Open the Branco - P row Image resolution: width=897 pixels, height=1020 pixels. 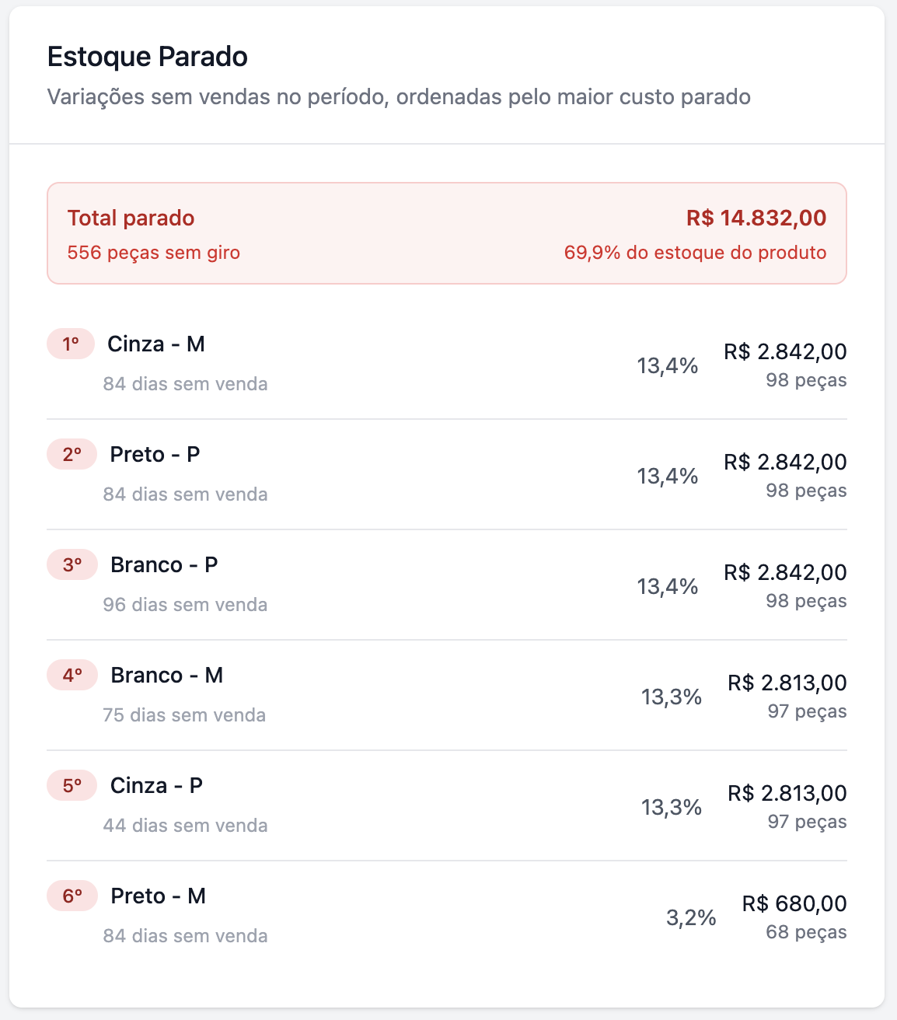click(164, 565)
